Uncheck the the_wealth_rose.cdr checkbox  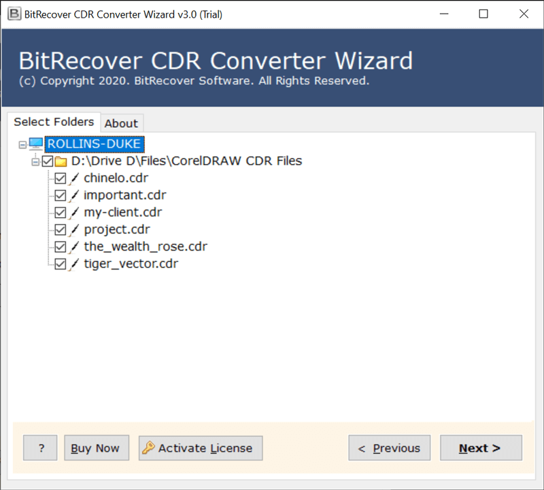[61, 246]
